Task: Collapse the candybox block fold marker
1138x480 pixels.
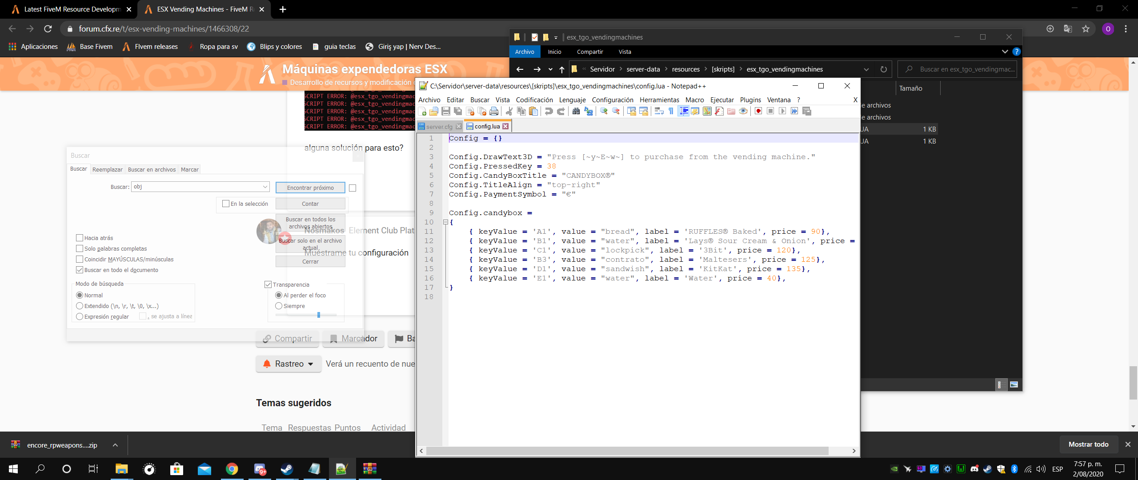Action: coord(445,222)
